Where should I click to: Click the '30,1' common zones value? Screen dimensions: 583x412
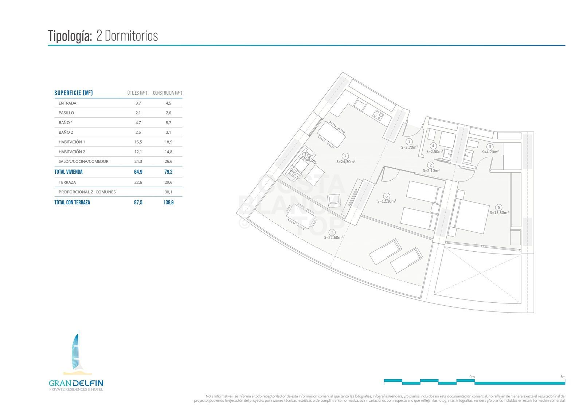(168, 192)
